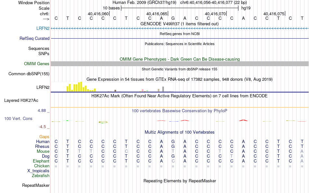
Task: Click the X_tropicalis alignment row label
Action: point(38,171)
